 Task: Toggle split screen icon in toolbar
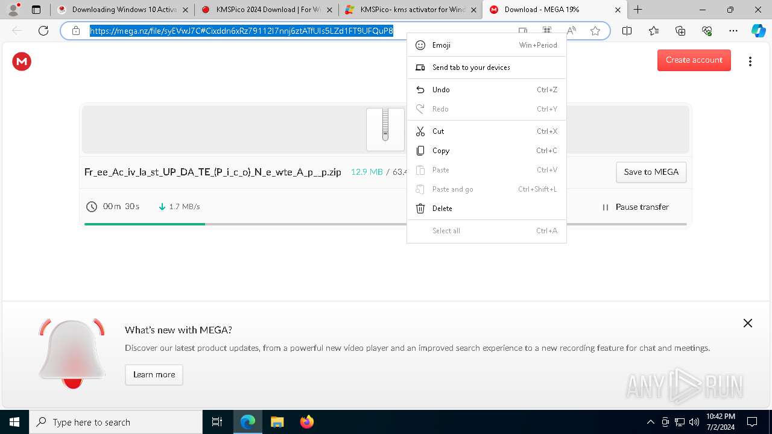[x=627, y=31]
